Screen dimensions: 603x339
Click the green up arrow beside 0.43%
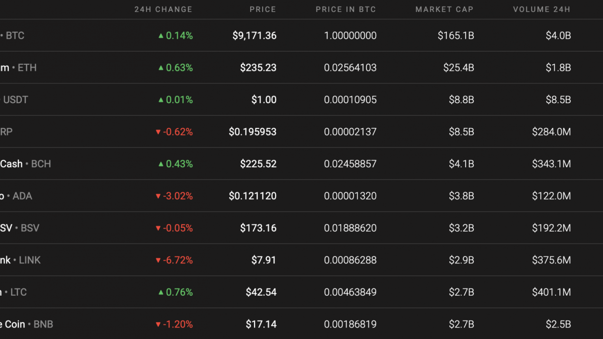[161, 164]
